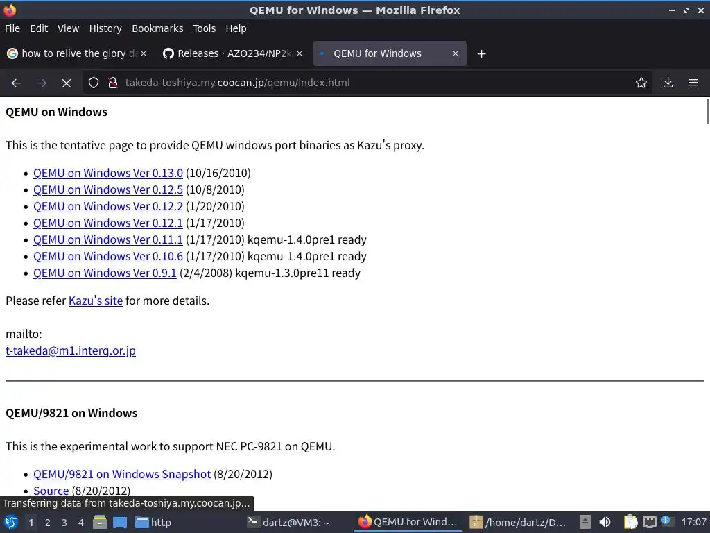Open the tracking protection shield icon
The image size is (710, 533).
(x=94, y=83)
